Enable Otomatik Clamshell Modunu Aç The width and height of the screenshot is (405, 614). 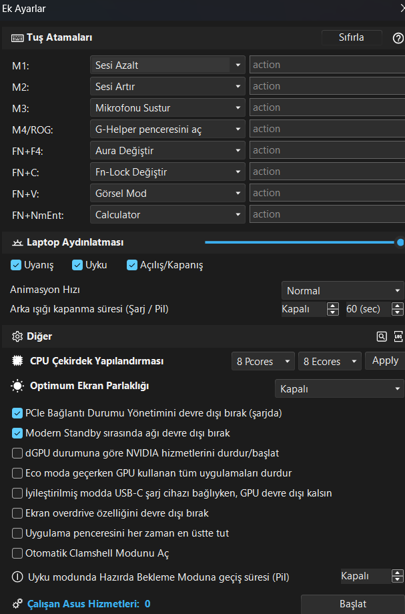coord(17,553)
